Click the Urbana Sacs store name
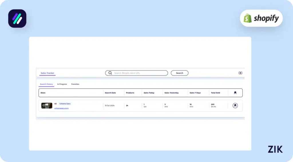Viewport: 293px width, 162px height. [x=65, y=104]
